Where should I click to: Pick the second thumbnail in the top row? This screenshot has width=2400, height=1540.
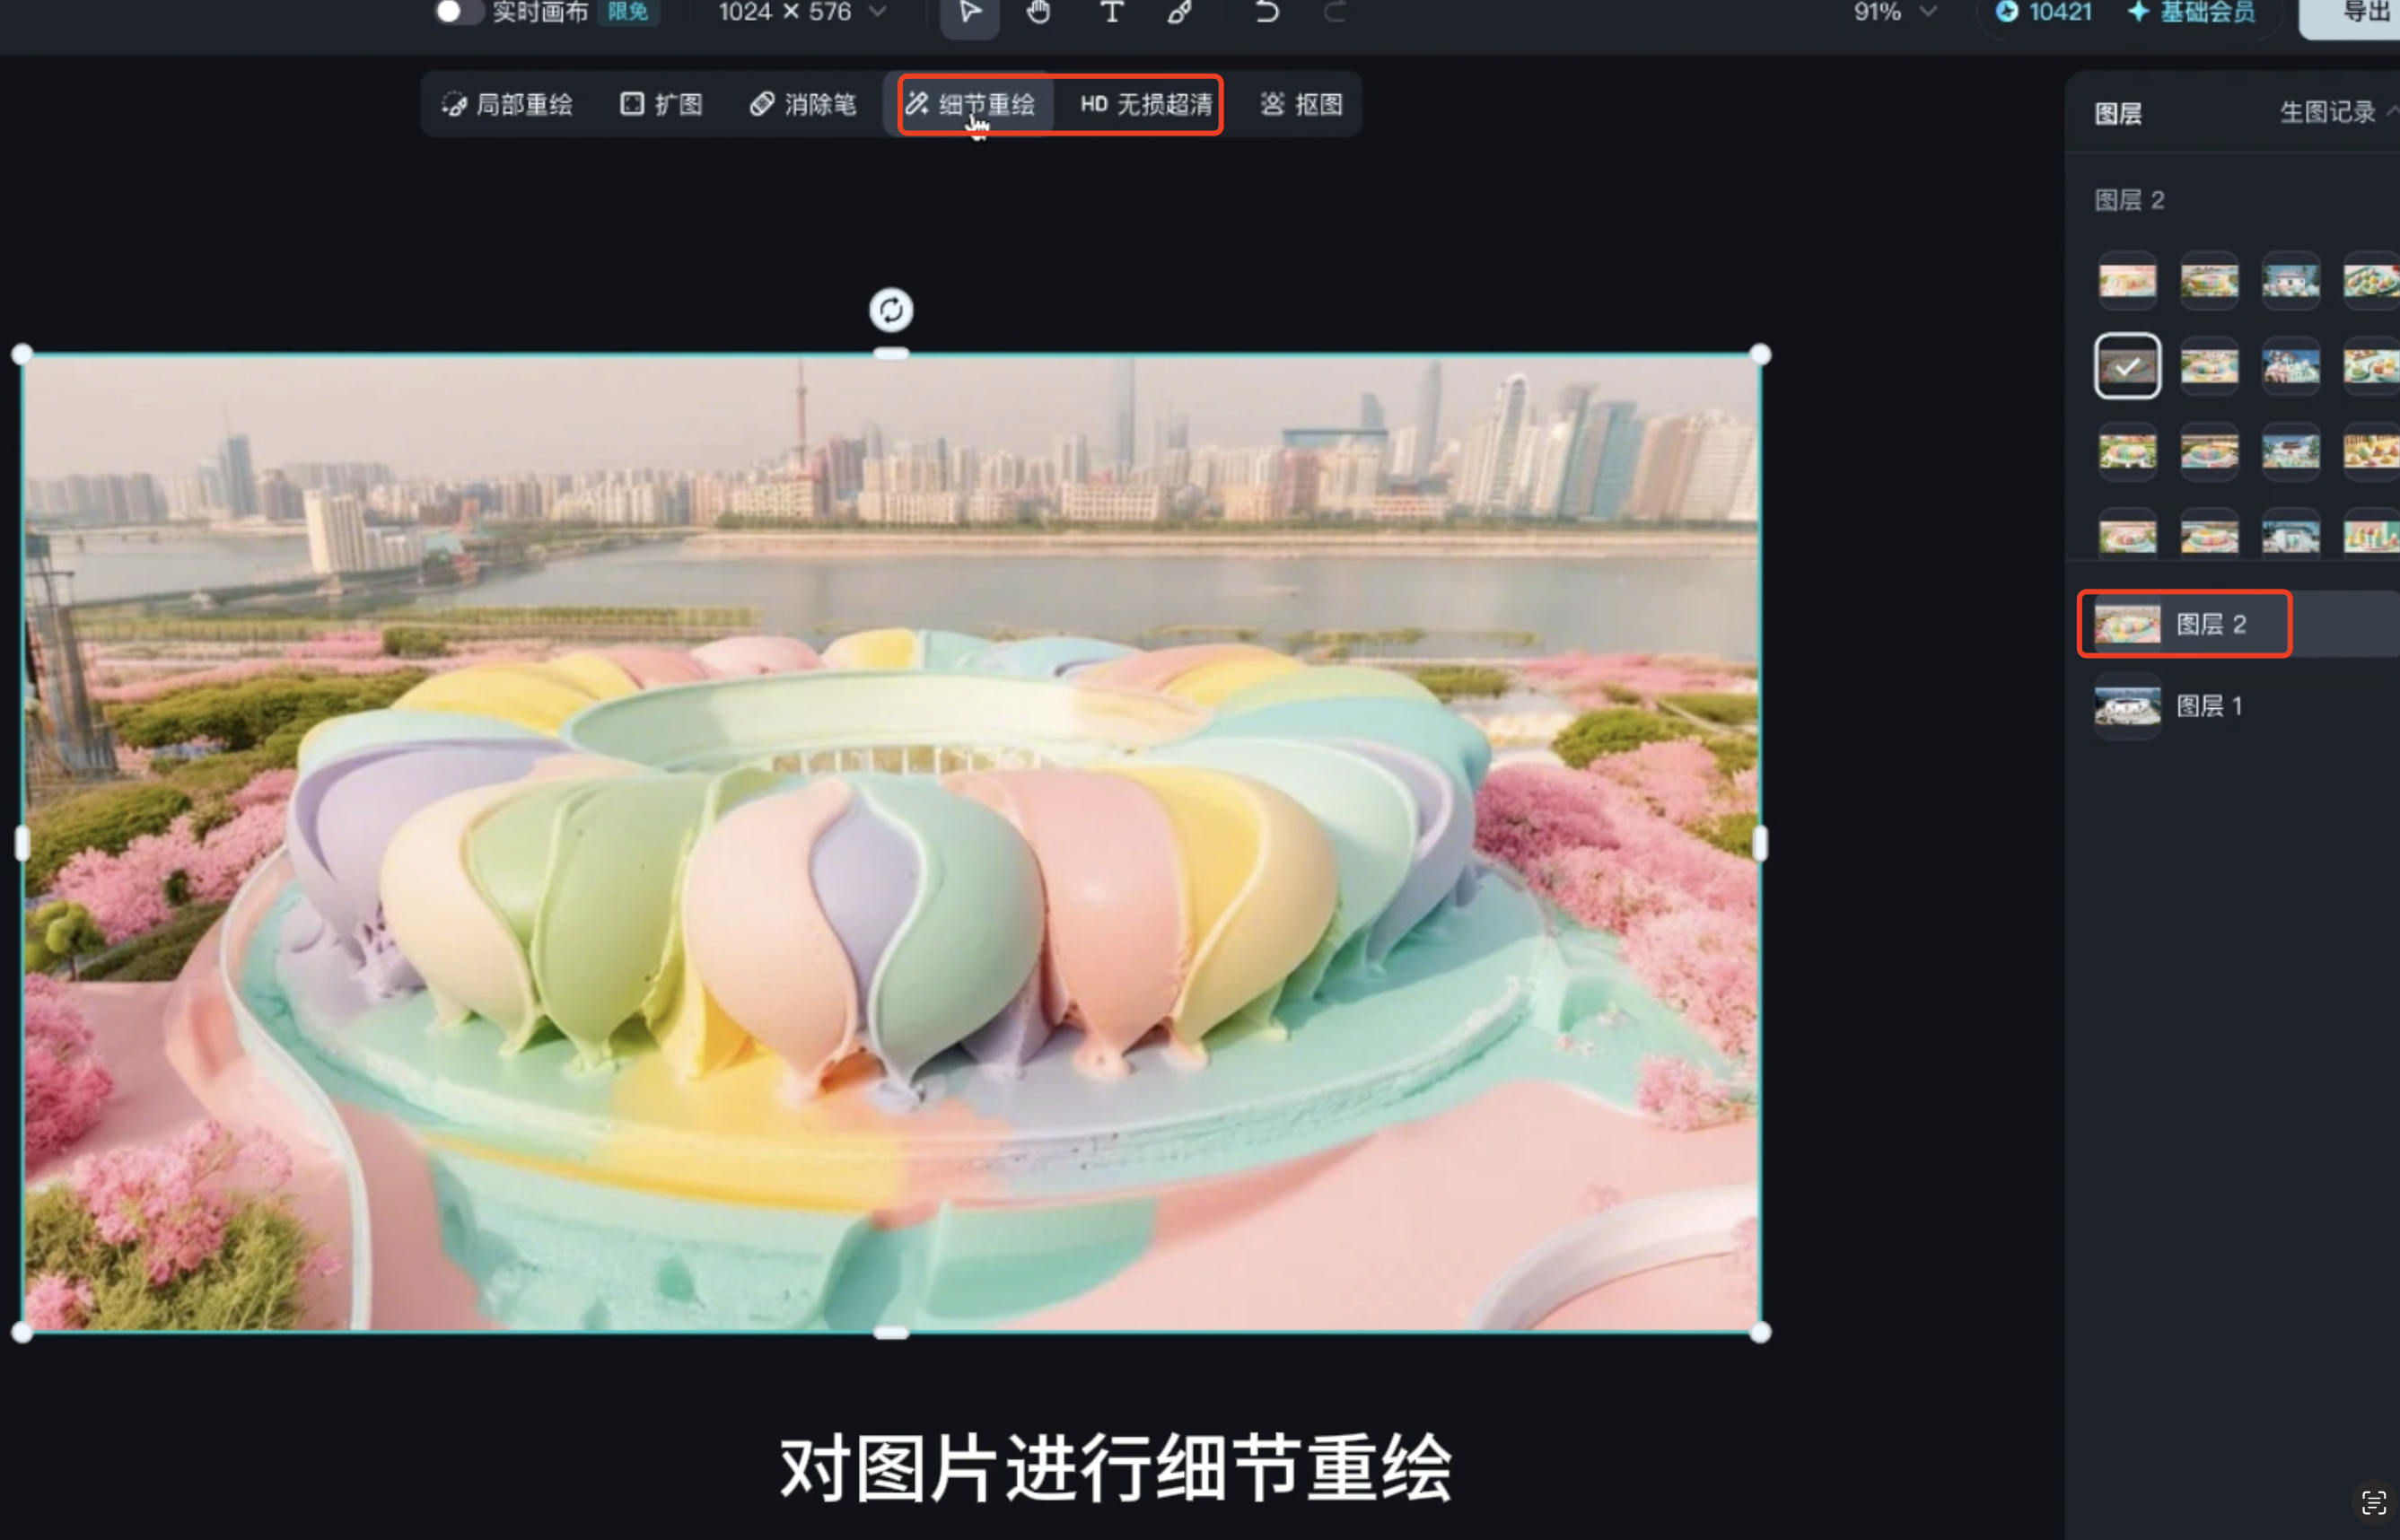coord(2209,281)
